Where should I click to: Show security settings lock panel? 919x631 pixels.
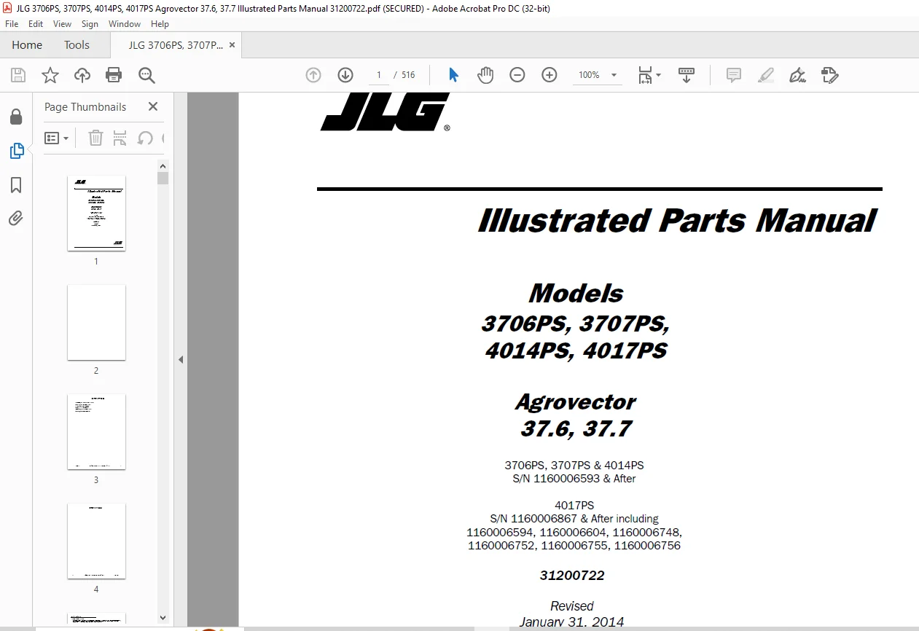[x=16, y=117]
